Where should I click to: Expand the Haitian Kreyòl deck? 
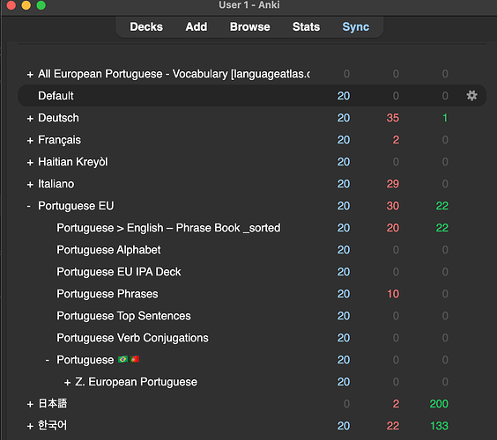(30, 163)
